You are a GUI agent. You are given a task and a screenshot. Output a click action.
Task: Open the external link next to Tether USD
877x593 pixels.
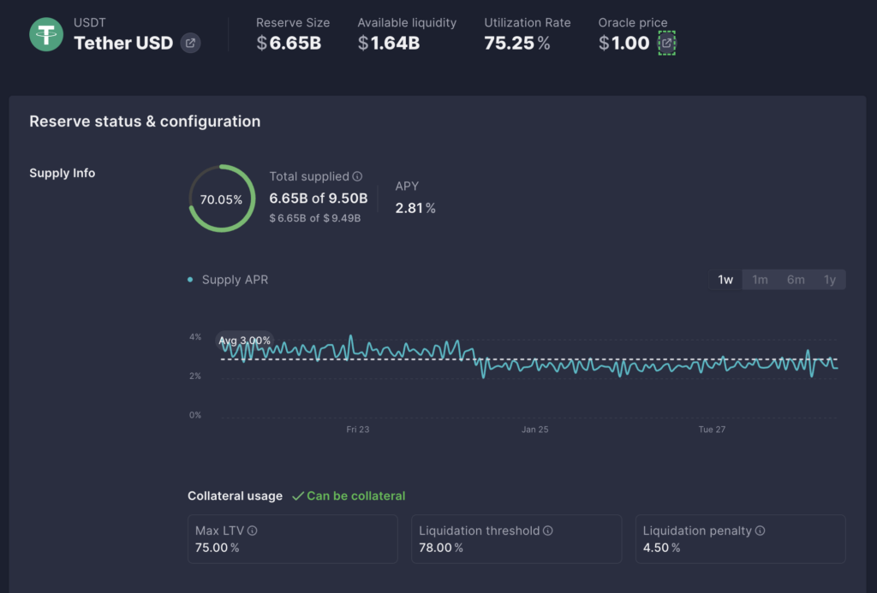click(189, 42)
